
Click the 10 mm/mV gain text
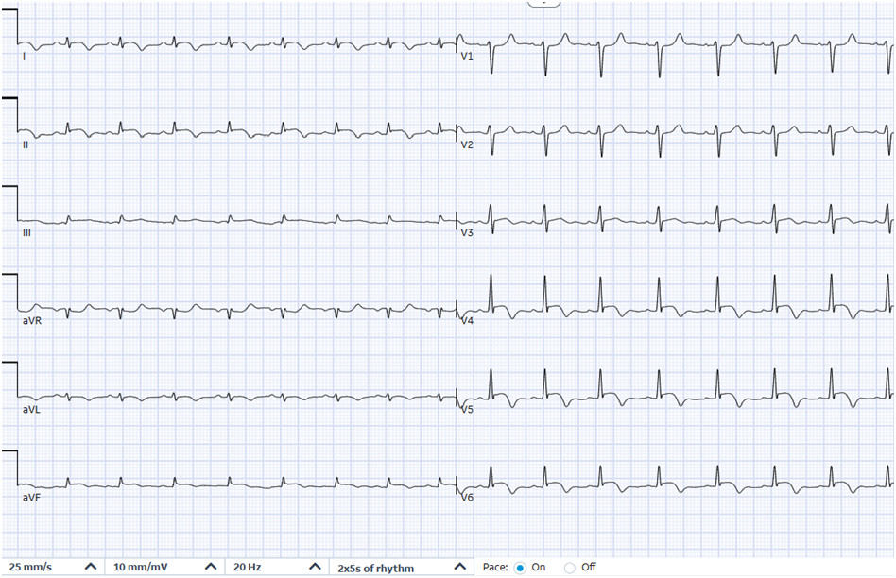click(x=141, y=567)
